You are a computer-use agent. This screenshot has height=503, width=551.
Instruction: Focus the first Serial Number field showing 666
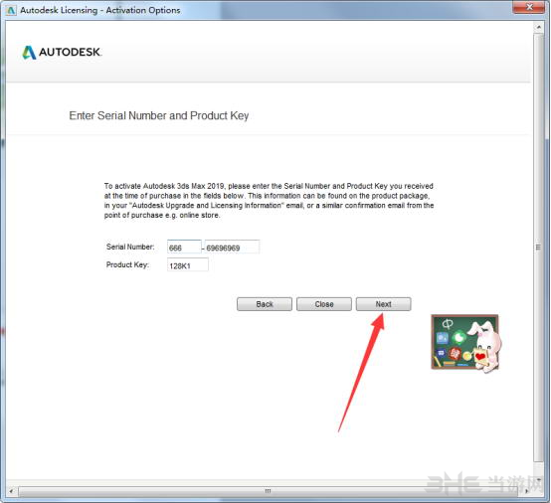[x=184, y=247]
